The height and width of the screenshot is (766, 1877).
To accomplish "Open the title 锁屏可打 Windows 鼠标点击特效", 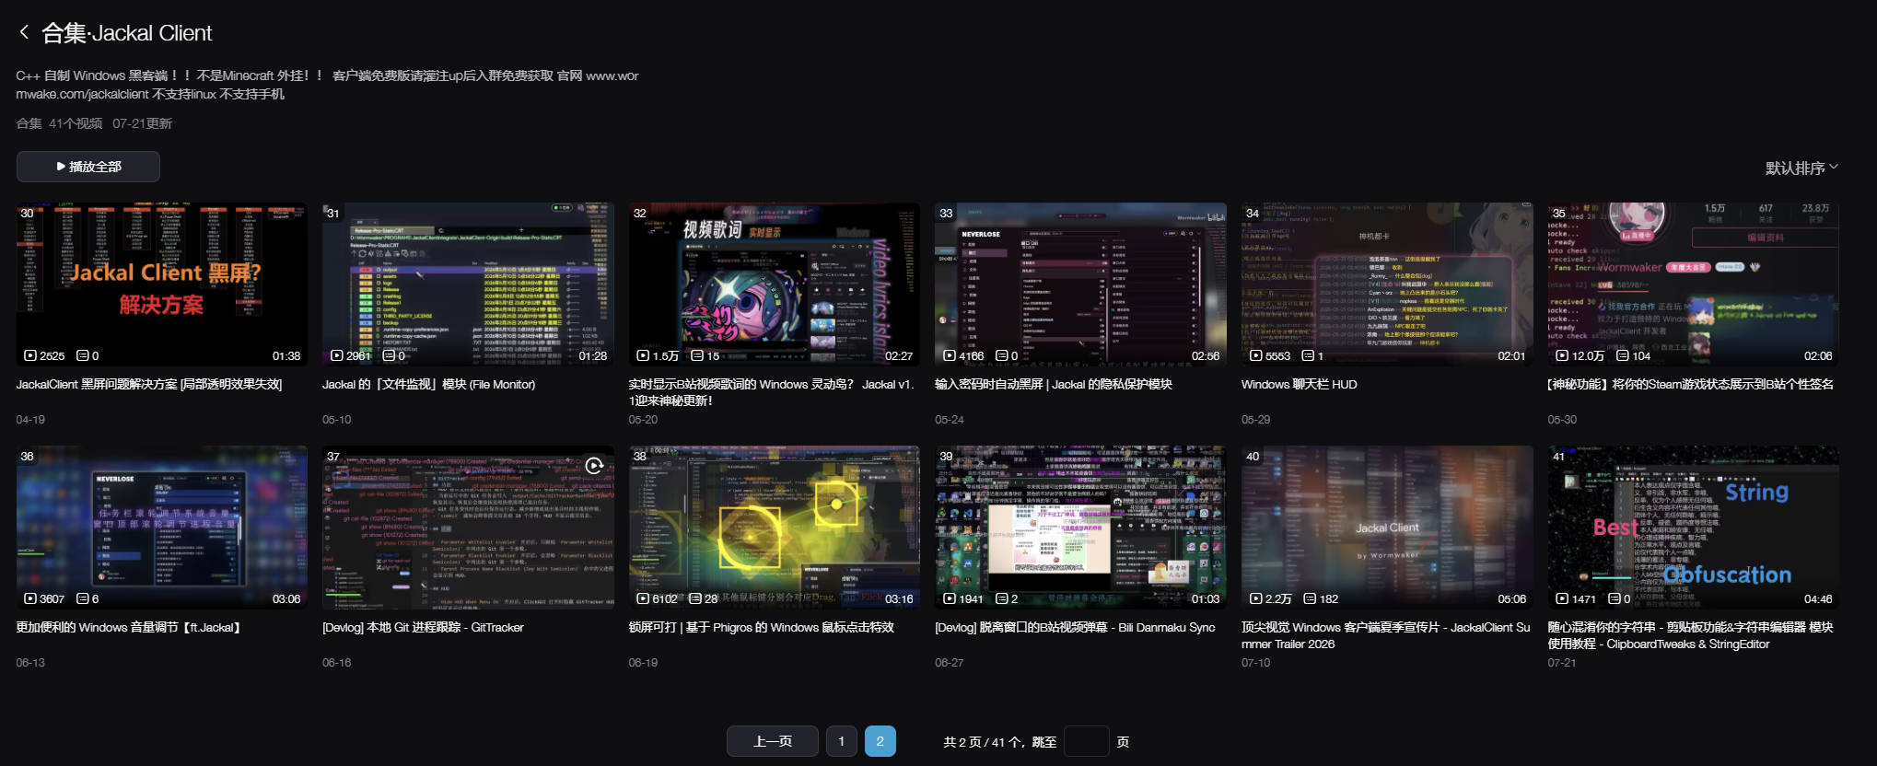I will [x=762, y=627].
